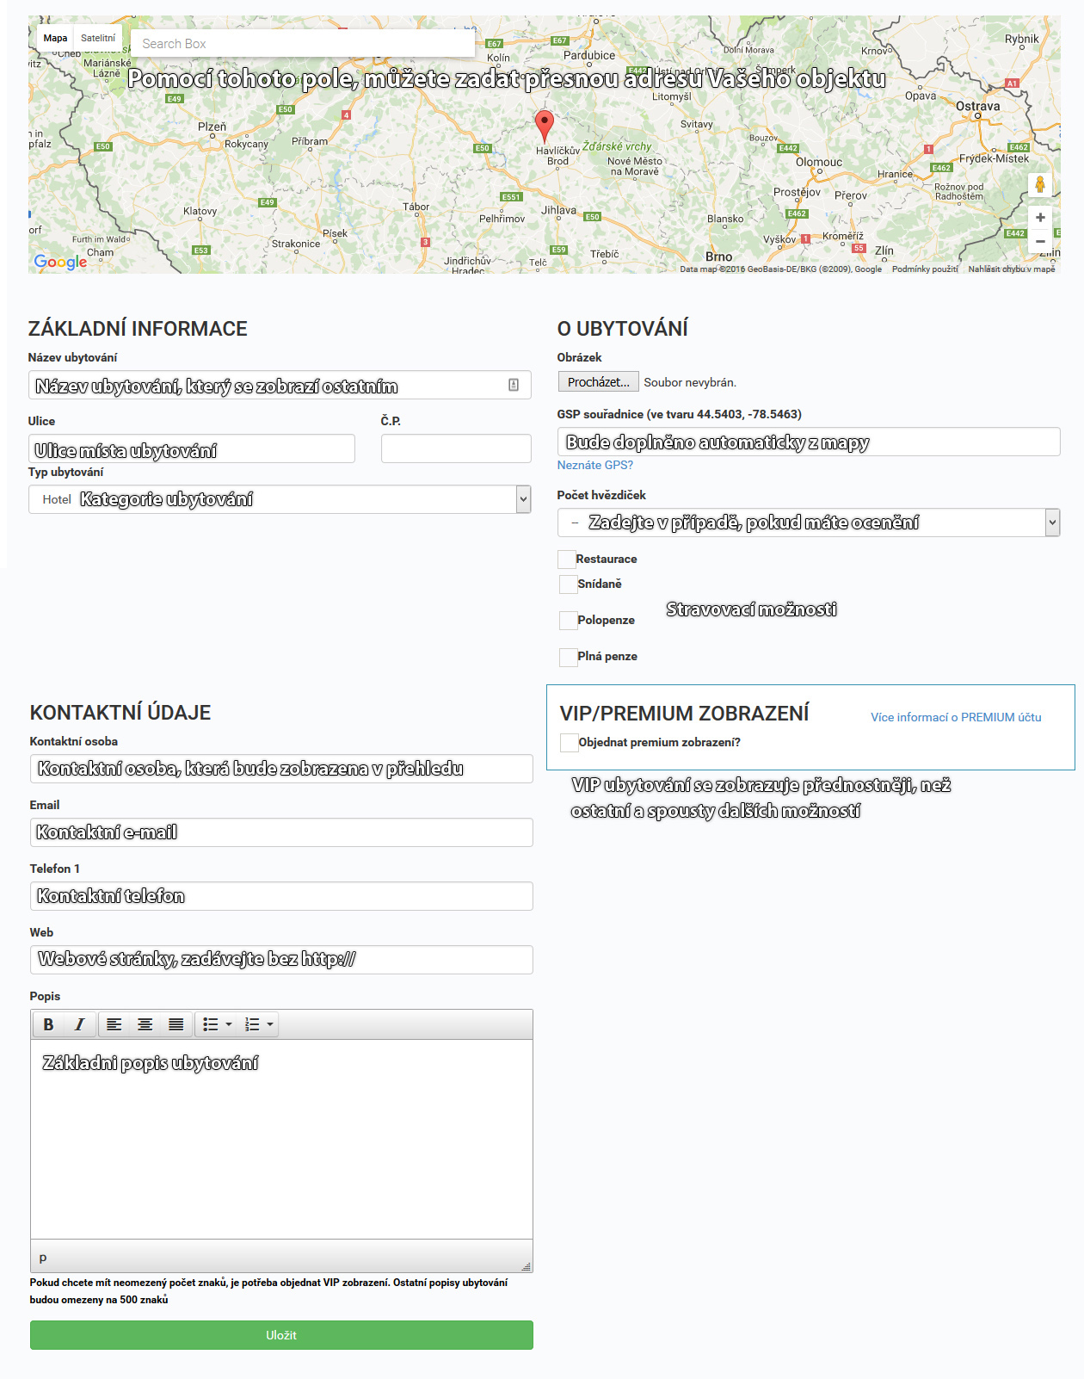1084x1379 pixels.
Task: Check the Snídaně option
Action: [x=569, y=584]
